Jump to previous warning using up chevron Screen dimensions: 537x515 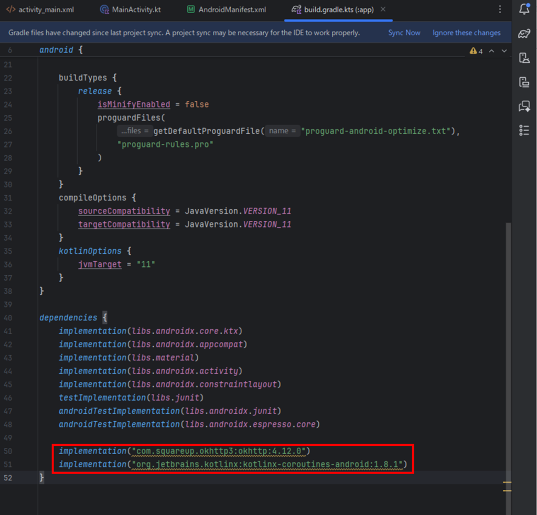(491, 51)
